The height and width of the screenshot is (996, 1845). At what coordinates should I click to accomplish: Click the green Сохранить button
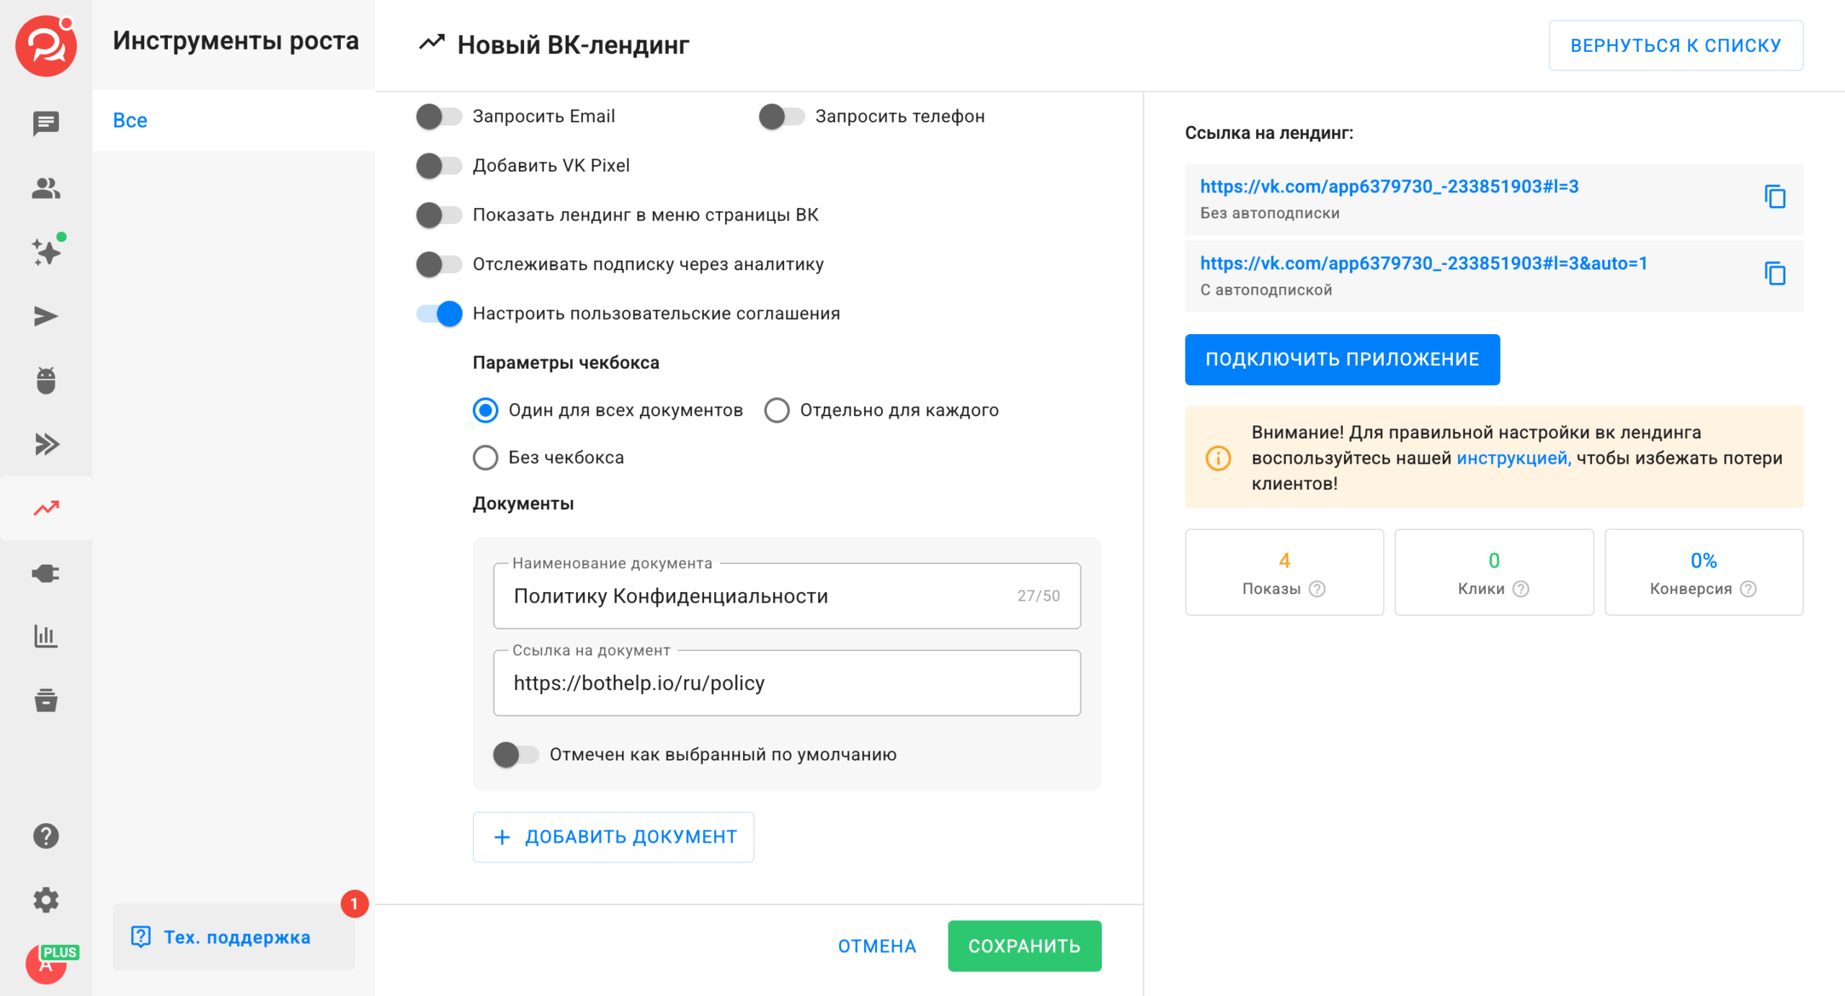[x=1023, y=946]
